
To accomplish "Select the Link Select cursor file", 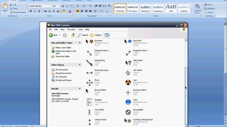I will (134, 72).
